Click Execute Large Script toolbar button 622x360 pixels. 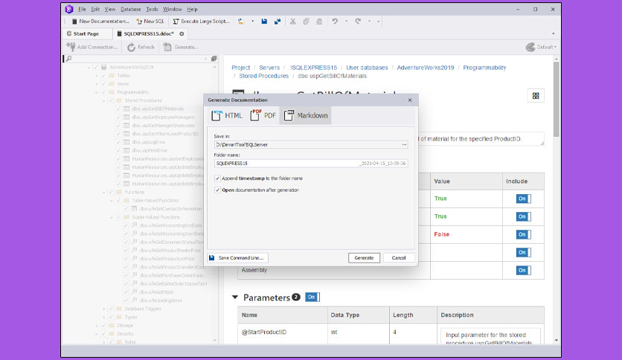point(202,22)
